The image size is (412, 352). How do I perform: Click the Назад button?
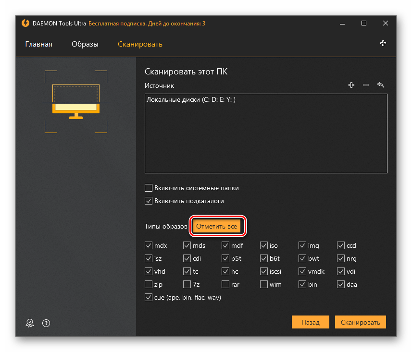point(310,322)
